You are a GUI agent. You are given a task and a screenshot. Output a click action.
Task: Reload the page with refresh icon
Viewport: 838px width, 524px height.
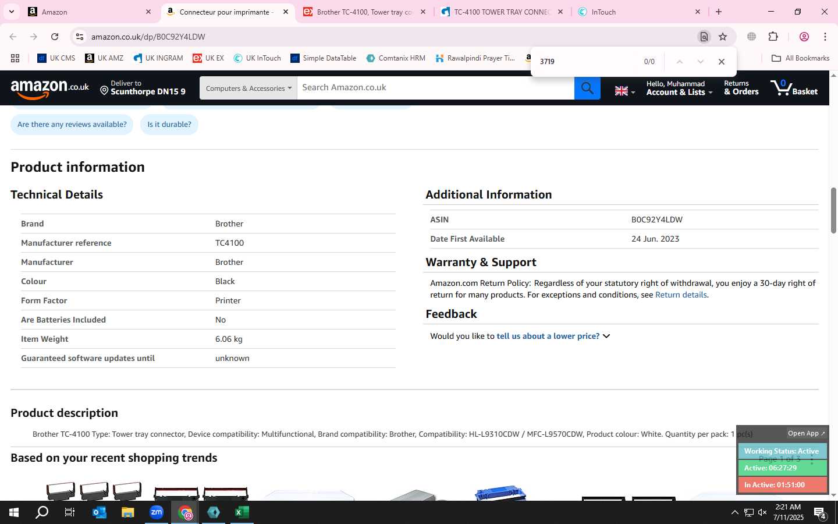pos(55,37)
